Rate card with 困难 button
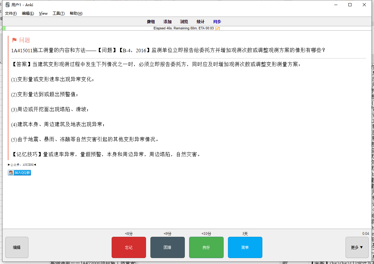Screen dimensions: 374x264 pyautogui.click(x=167, y=247)
